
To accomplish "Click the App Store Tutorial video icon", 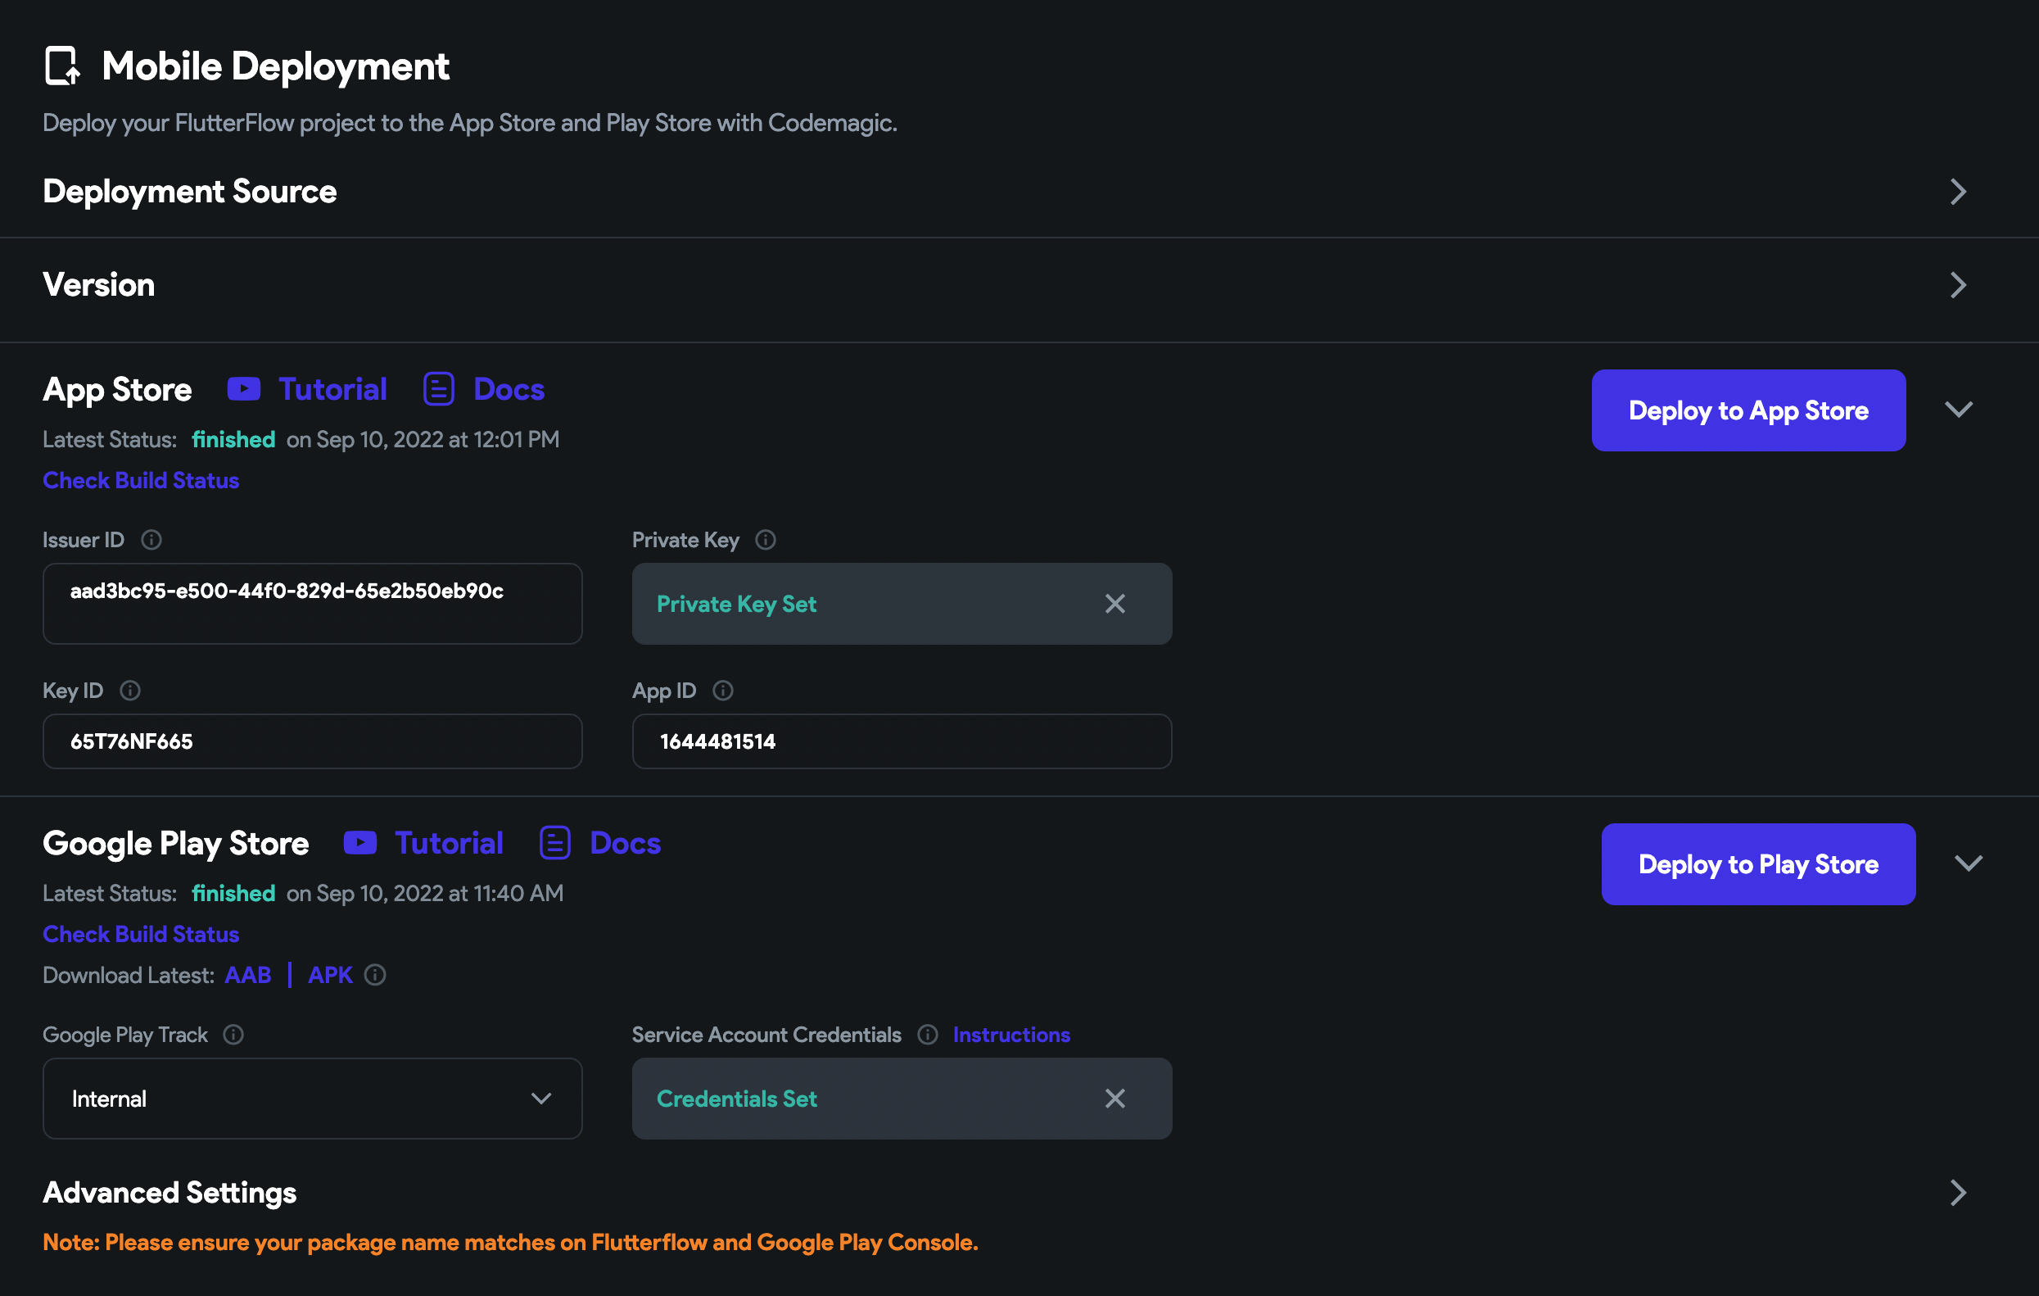I will (243, 388).
